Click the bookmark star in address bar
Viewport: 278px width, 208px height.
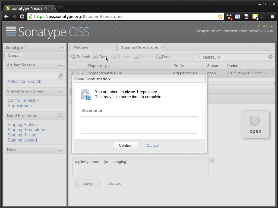click(220, 17)
